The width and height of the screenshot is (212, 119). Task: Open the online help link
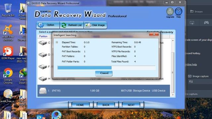(191, 64)
